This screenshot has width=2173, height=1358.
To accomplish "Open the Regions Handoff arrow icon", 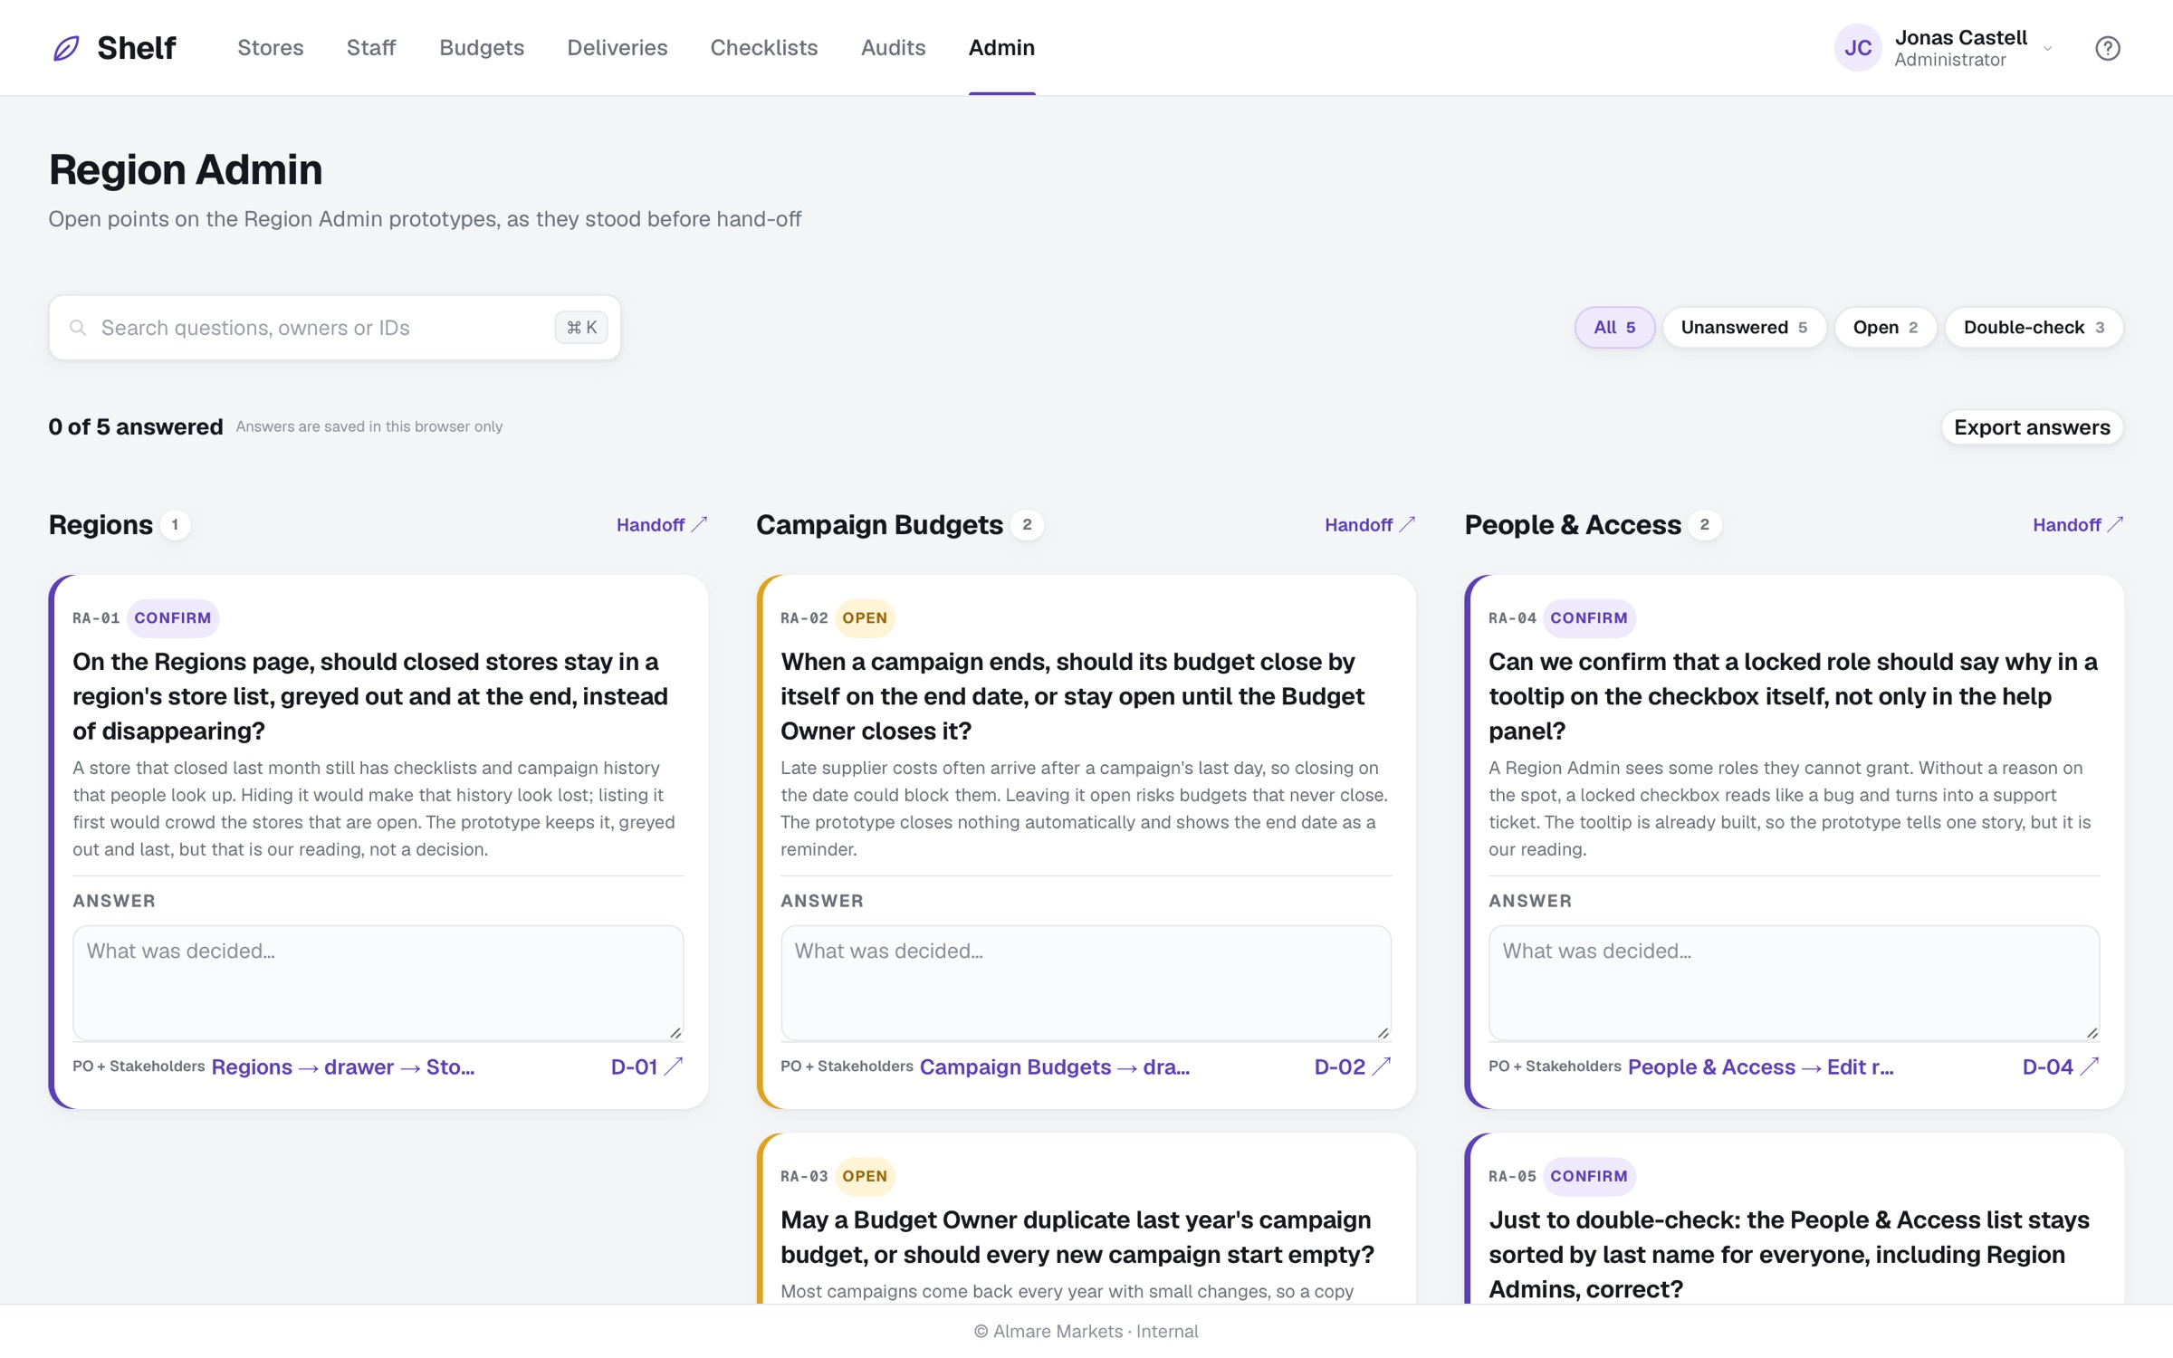I will click(700, 524).
